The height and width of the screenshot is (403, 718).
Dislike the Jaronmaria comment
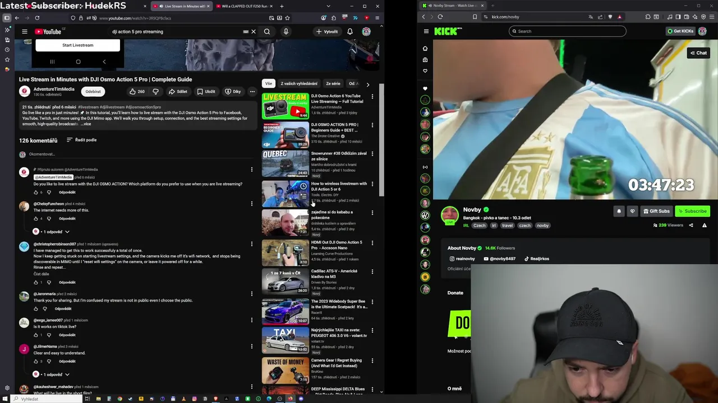coord(45,308)
